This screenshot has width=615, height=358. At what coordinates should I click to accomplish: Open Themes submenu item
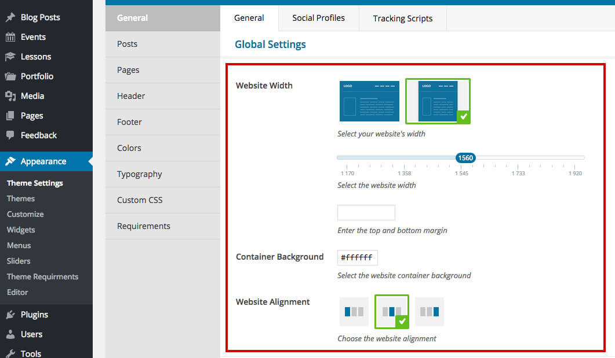[x=21, y=198]
